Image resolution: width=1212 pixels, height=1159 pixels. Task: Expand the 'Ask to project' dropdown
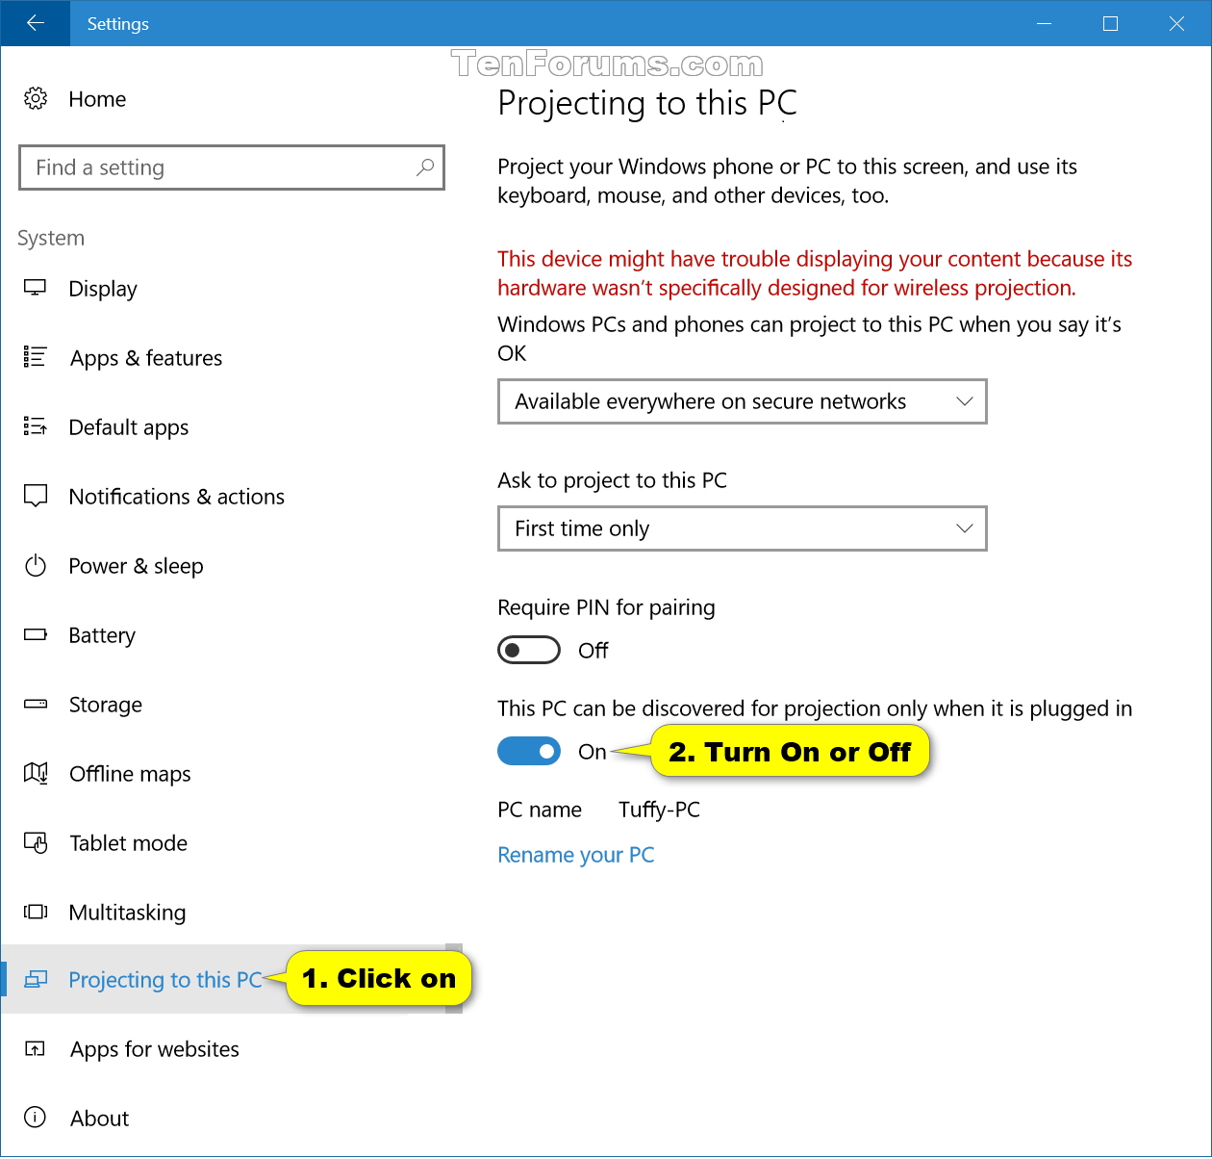[x=742, y=528]
